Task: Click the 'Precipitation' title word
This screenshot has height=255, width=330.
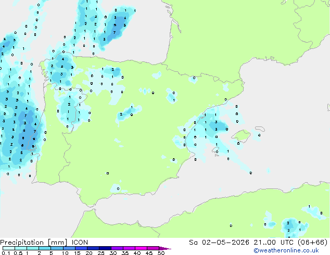Action: 22,243
